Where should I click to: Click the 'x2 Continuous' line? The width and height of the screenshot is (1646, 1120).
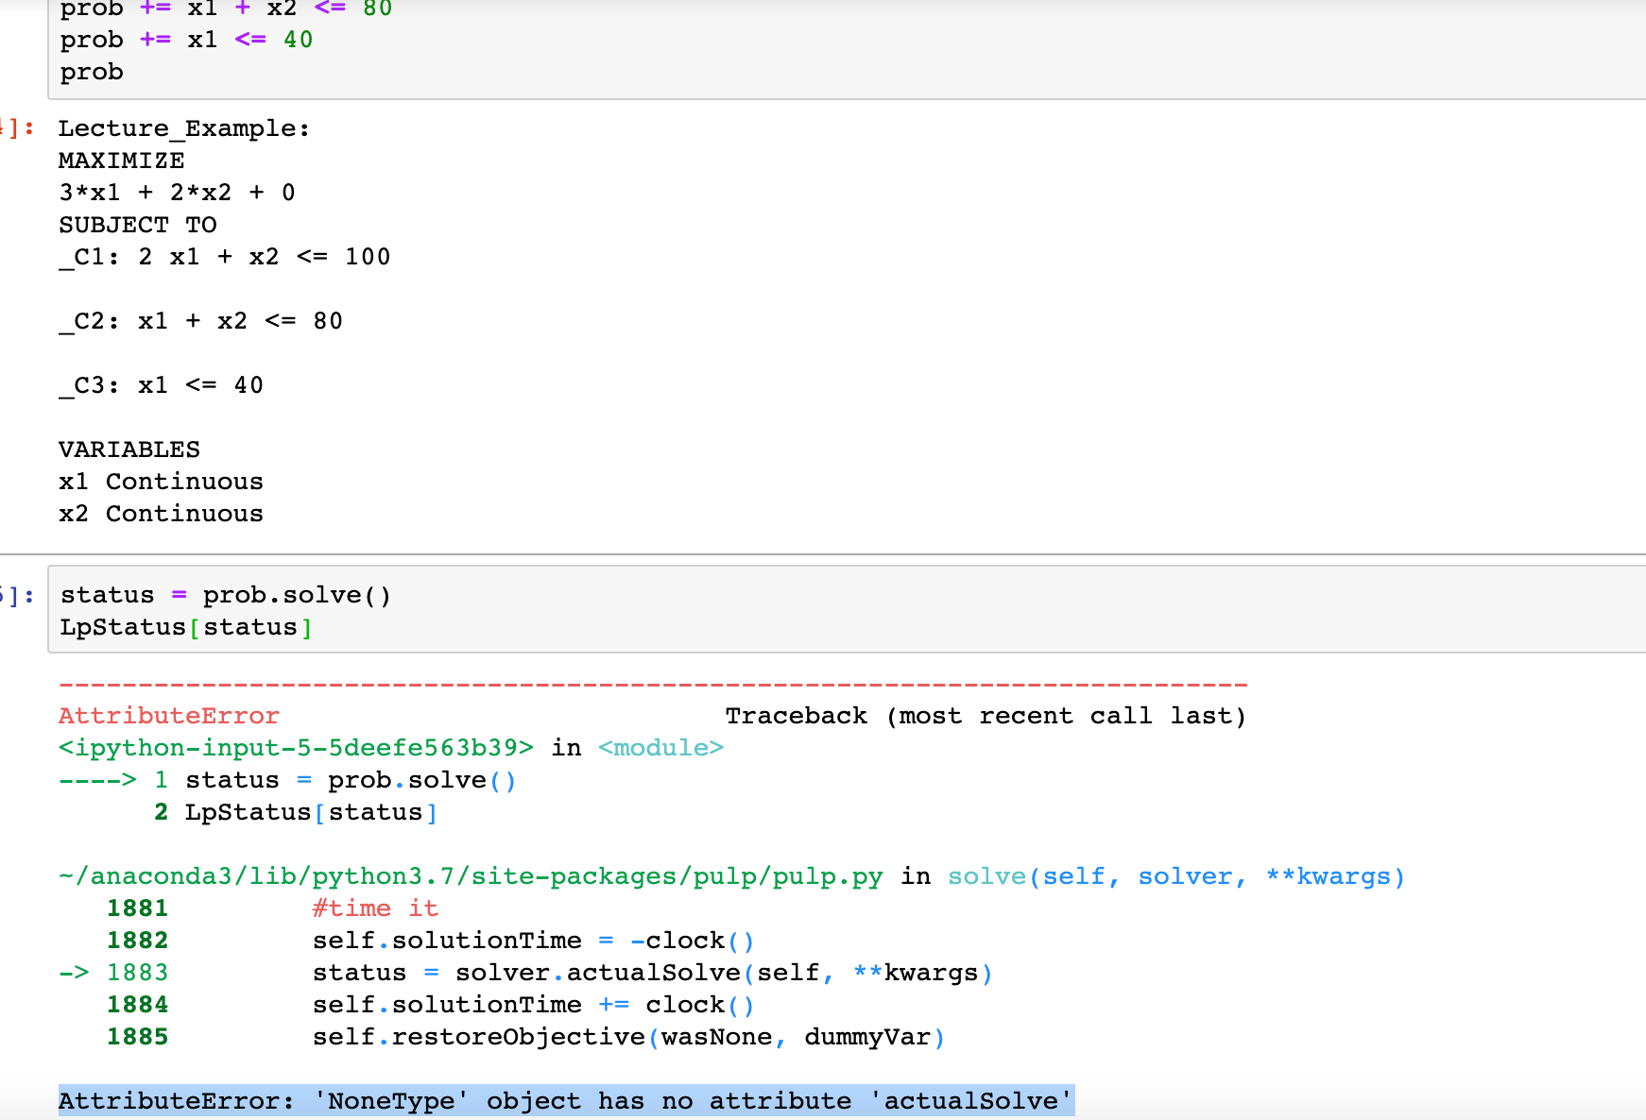(161, 514)
